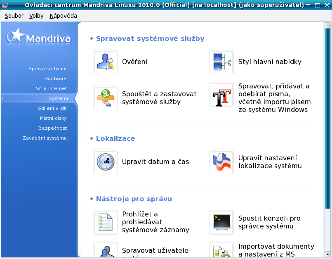Screen dimensions: 332x259
Task: Minimize the control center window
Action: (308, 5)
